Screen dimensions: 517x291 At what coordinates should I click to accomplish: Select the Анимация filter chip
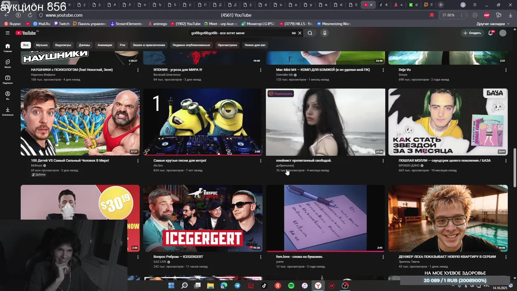(x=105, y=45)
